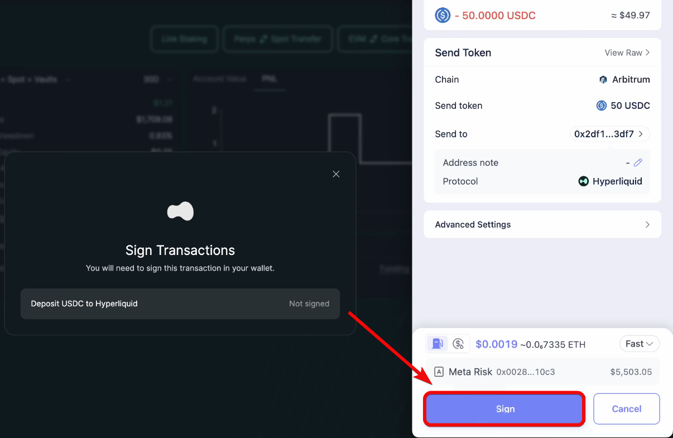This screenshot has height=438, width=673.
Task: Select the gas pump fee icon
Action: point(438,344)
